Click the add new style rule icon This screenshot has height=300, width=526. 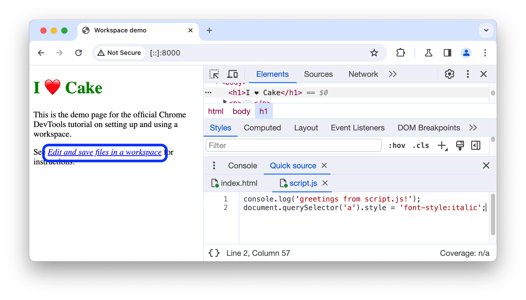click(443, 145)
